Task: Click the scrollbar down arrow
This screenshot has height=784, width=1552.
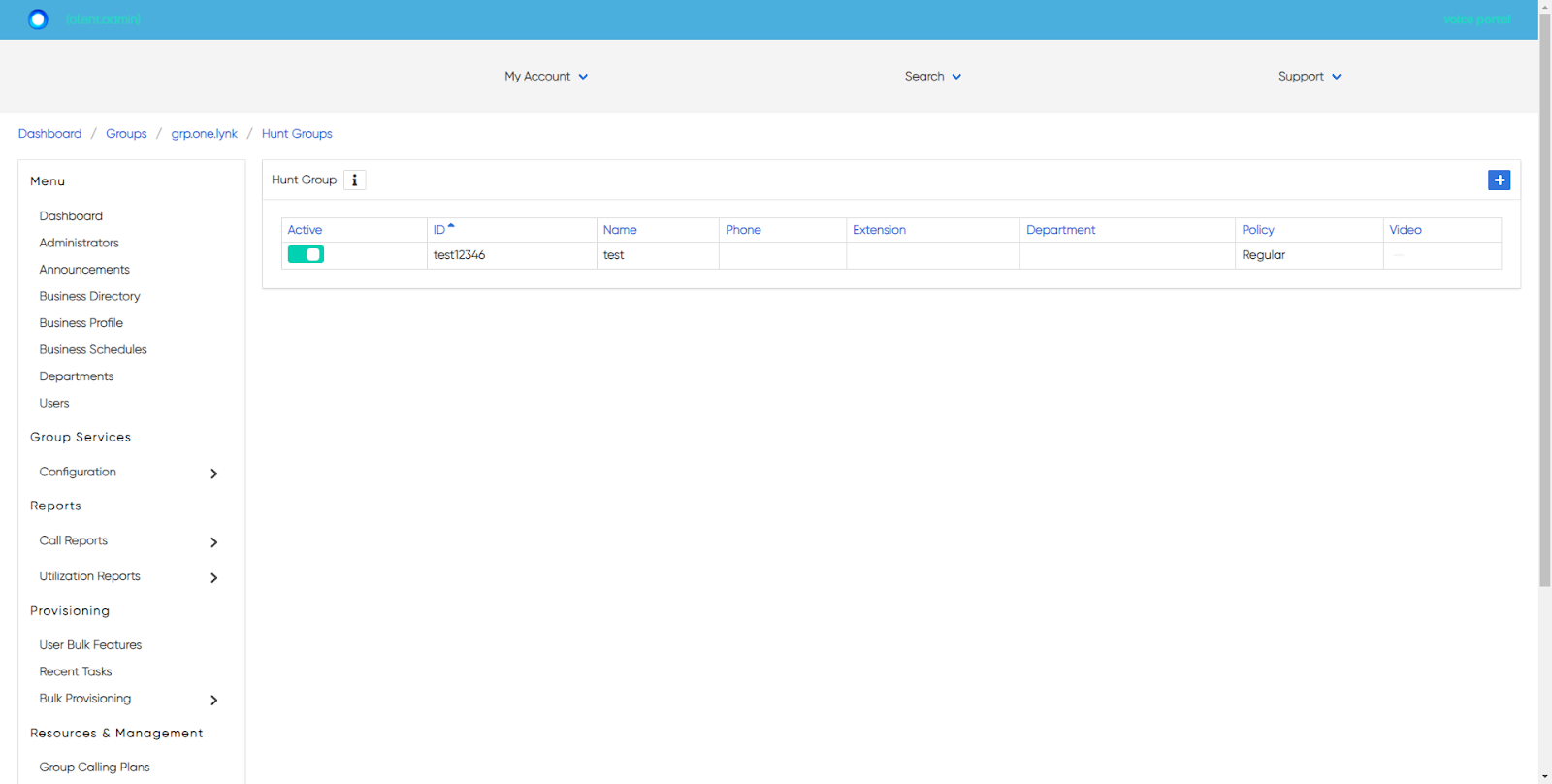Action: [x=1545, y=777]
